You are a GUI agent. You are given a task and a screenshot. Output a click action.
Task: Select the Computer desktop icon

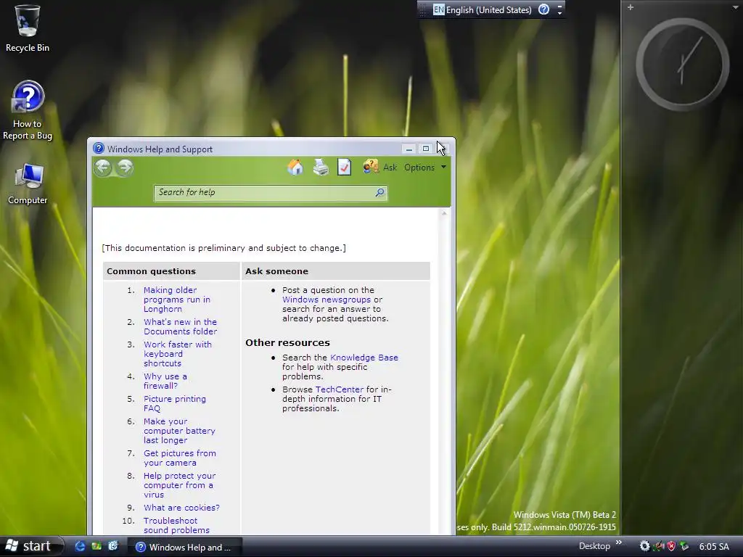click(28, 183)
